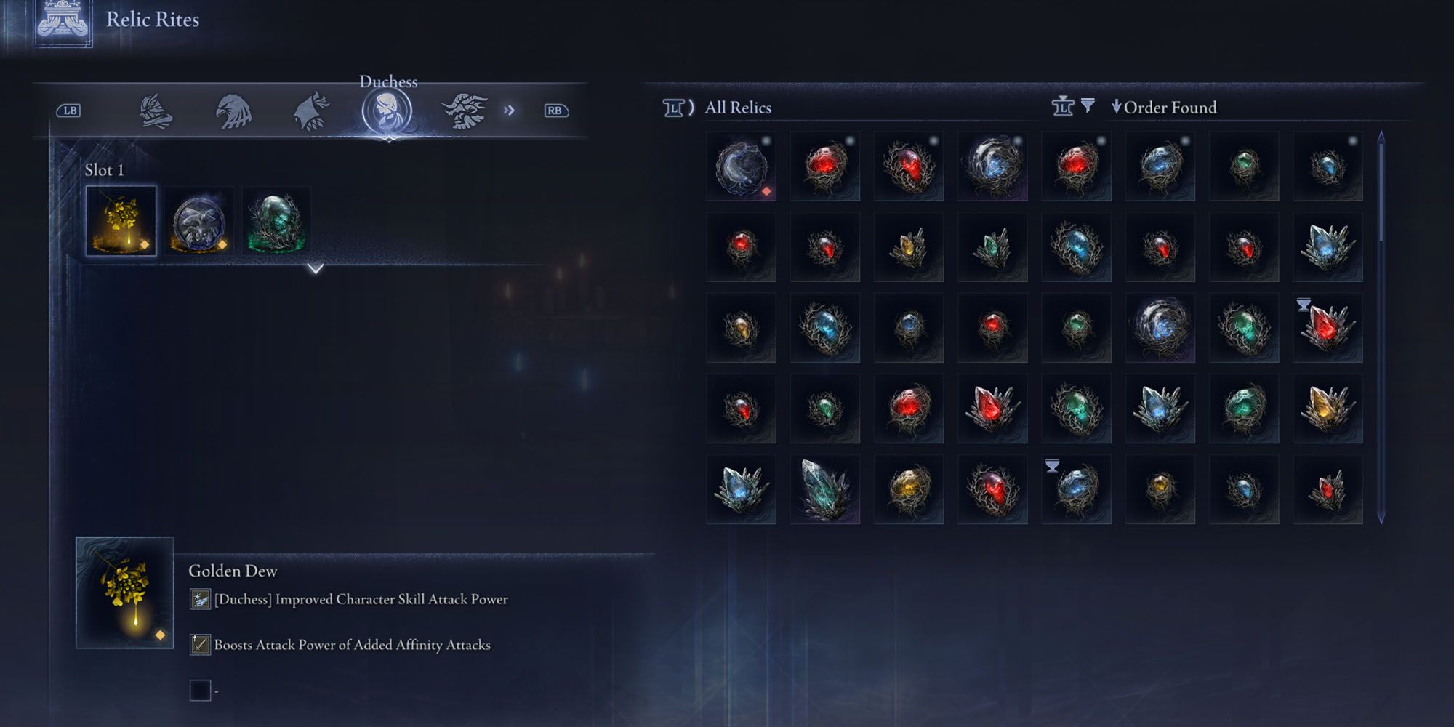Open the relic filter funnel icon
Viewport: 1454px width, 727px height.
1088,105
